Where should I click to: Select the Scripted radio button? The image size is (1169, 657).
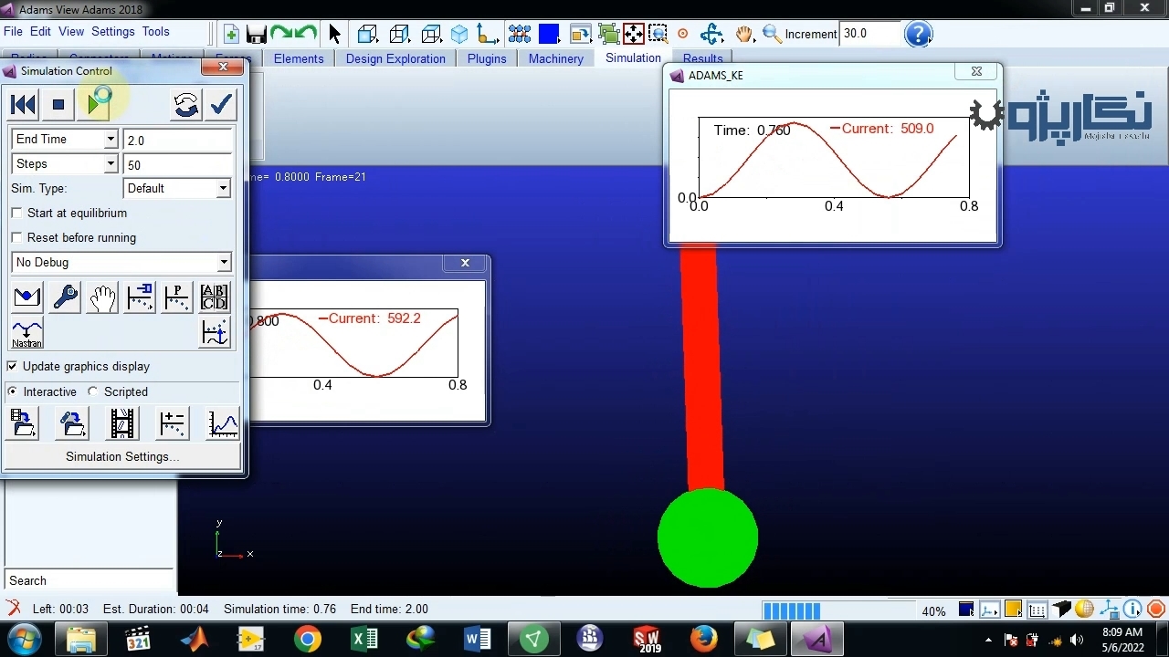point(93,391)
